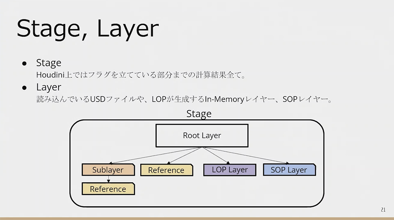Viewport: 394px width, 220px height.
Task: Click the arrow from Root Layer to Sublayer
Action: point(154,155)
